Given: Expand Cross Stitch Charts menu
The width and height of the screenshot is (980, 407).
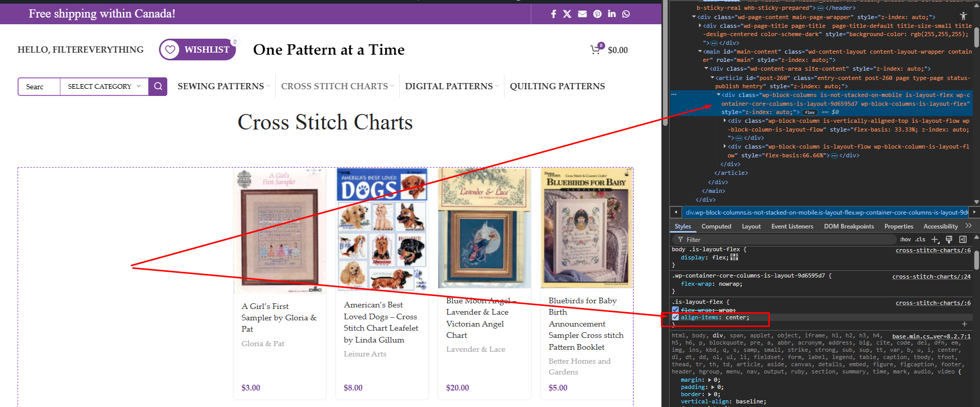Looking at the screenshot, I should click(x=337, y=86).
